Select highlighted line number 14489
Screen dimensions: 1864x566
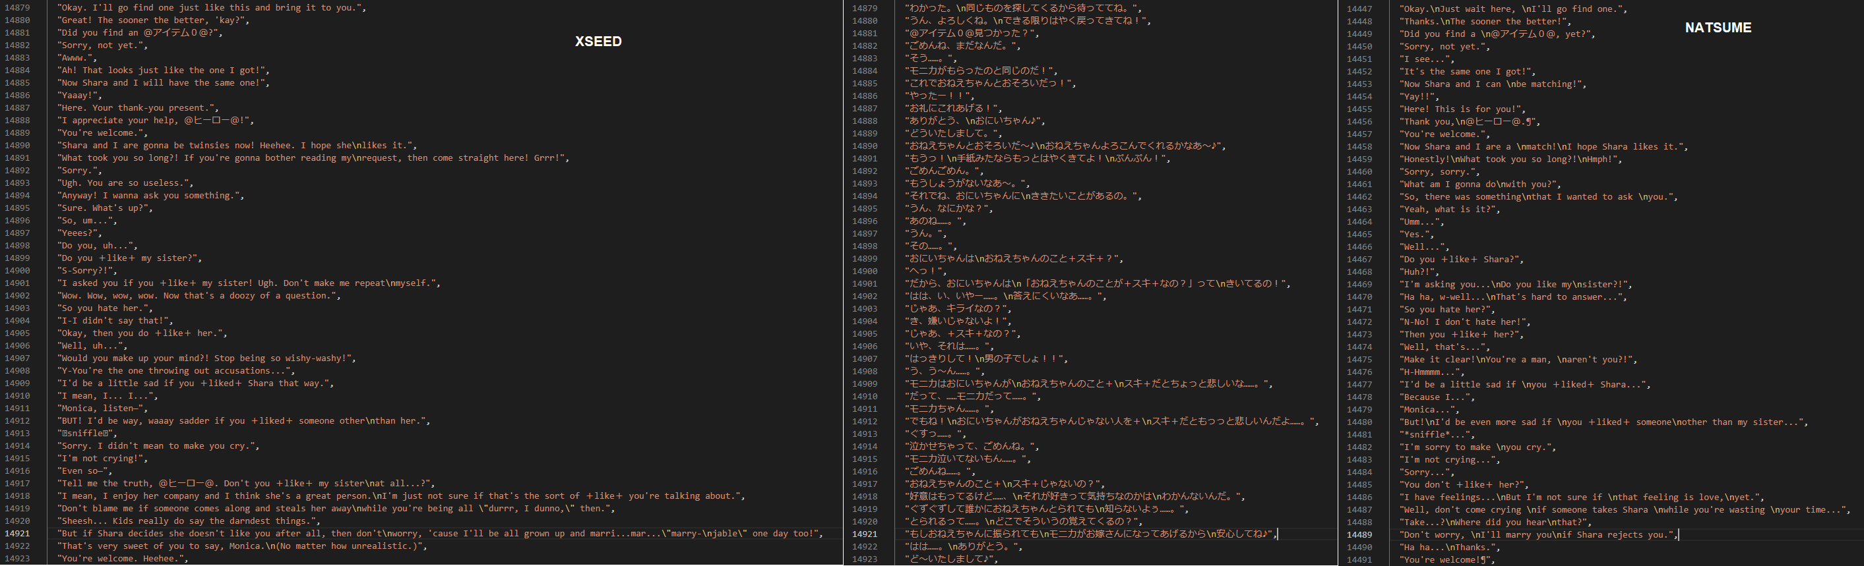1359,535
